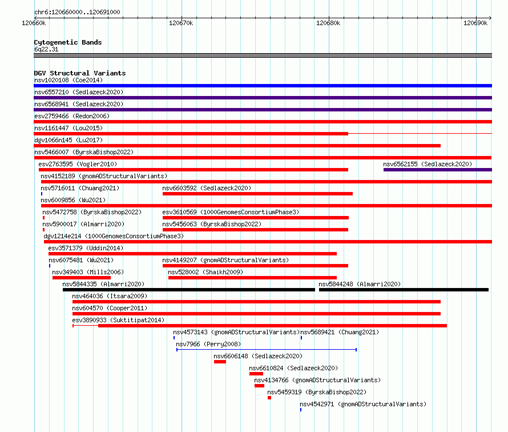
Task: Click nsv6075481 (Wu2021) label
Action: [x=81, y=260]
